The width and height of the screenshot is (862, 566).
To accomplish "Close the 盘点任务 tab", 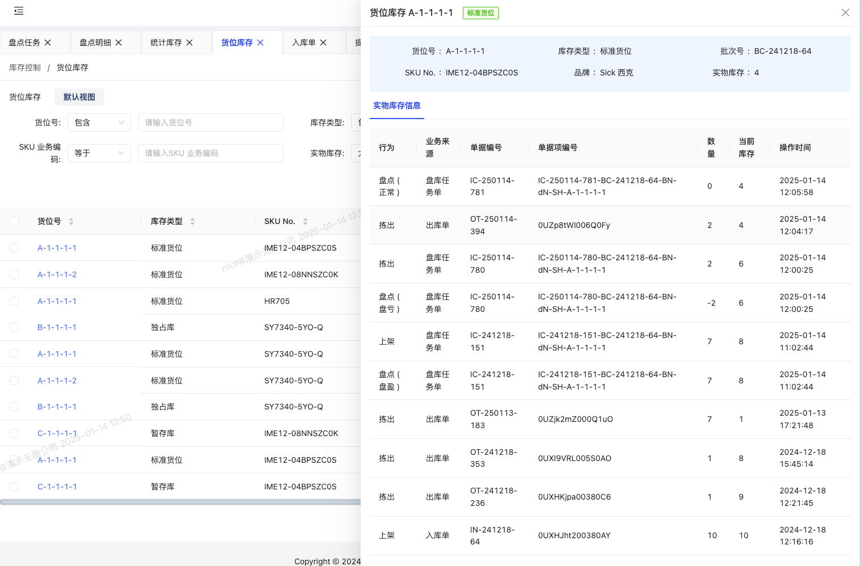I will point(48,43).
